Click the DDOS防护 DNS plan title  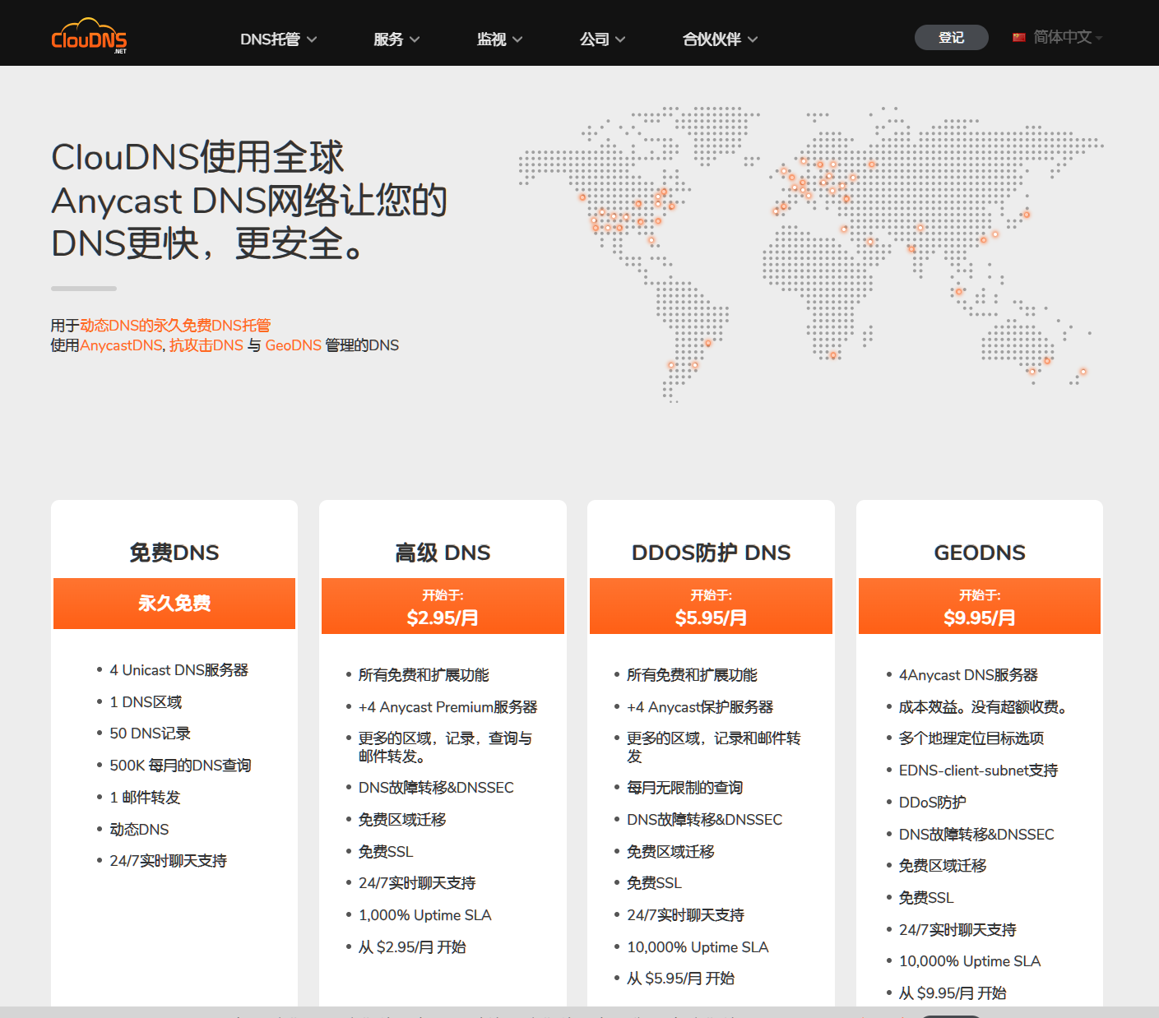point(711,553)
